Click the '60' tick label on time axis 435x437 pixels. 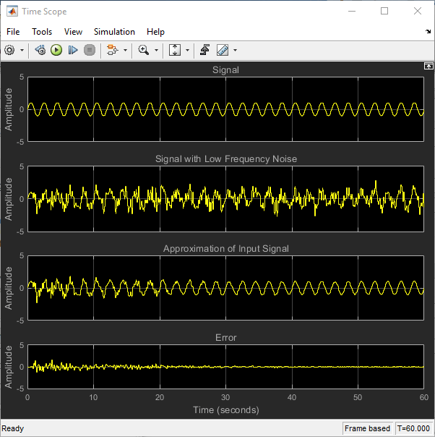424,397
